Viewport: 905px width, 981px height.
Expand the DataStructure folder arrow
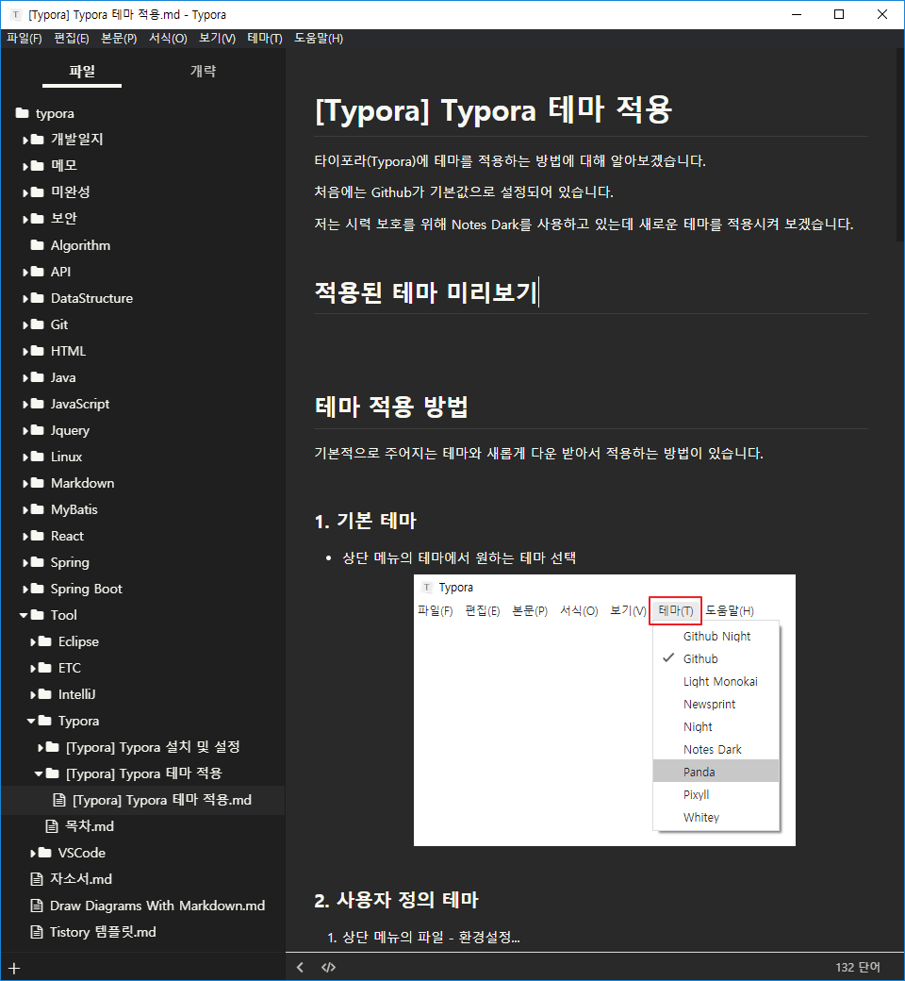(x=25, y=298)
